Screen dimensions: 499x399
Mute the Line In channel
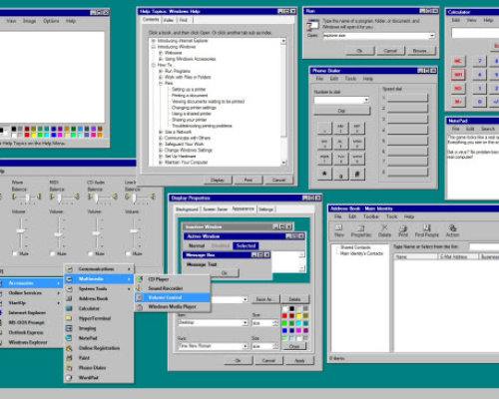(x=128, y=253)
